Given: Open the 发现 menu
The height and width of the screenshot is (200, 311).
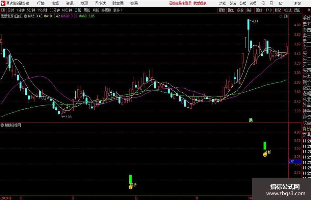Looking at the screenshot, I should point(84,3).
